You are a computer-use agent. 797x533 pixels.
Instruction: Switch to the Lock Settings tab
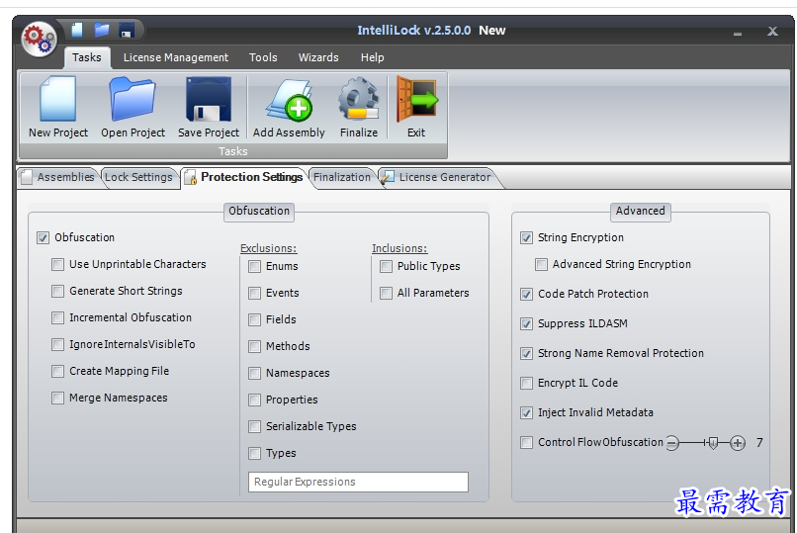tap(138, 177)
